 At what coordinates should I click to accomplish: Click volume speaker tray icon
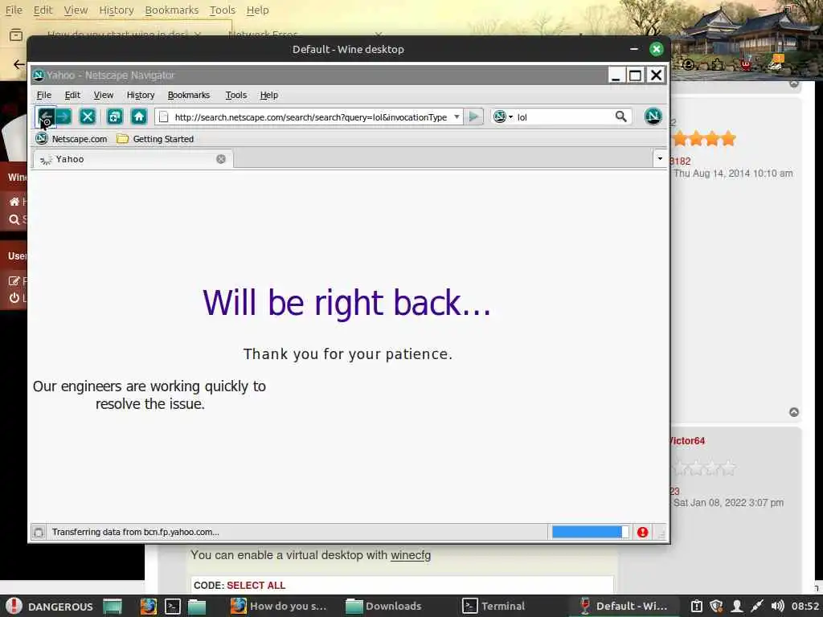point(777,606)
